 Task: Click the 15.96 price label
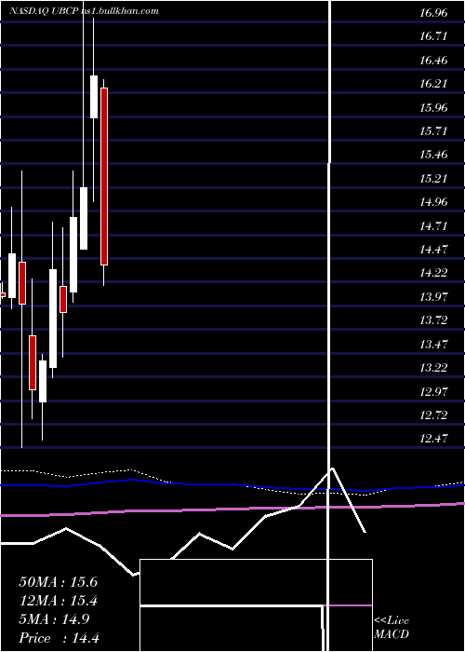[433, 108]
